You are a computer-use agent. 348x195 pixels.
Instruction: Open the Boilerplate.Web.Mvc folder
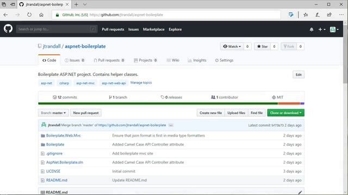(x=63, y=135)
